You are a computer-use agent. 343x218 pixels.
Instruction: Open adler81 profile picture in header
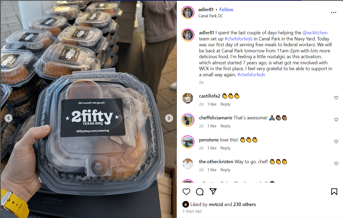pyautogui.click(x=188, y=12)
